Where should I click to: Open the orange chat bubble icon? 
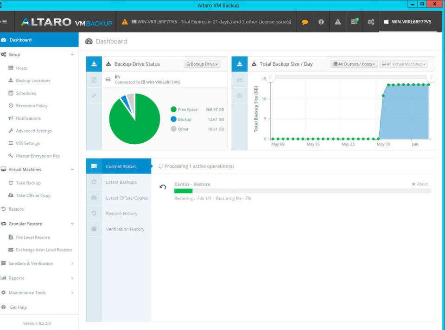click(305, 22)
